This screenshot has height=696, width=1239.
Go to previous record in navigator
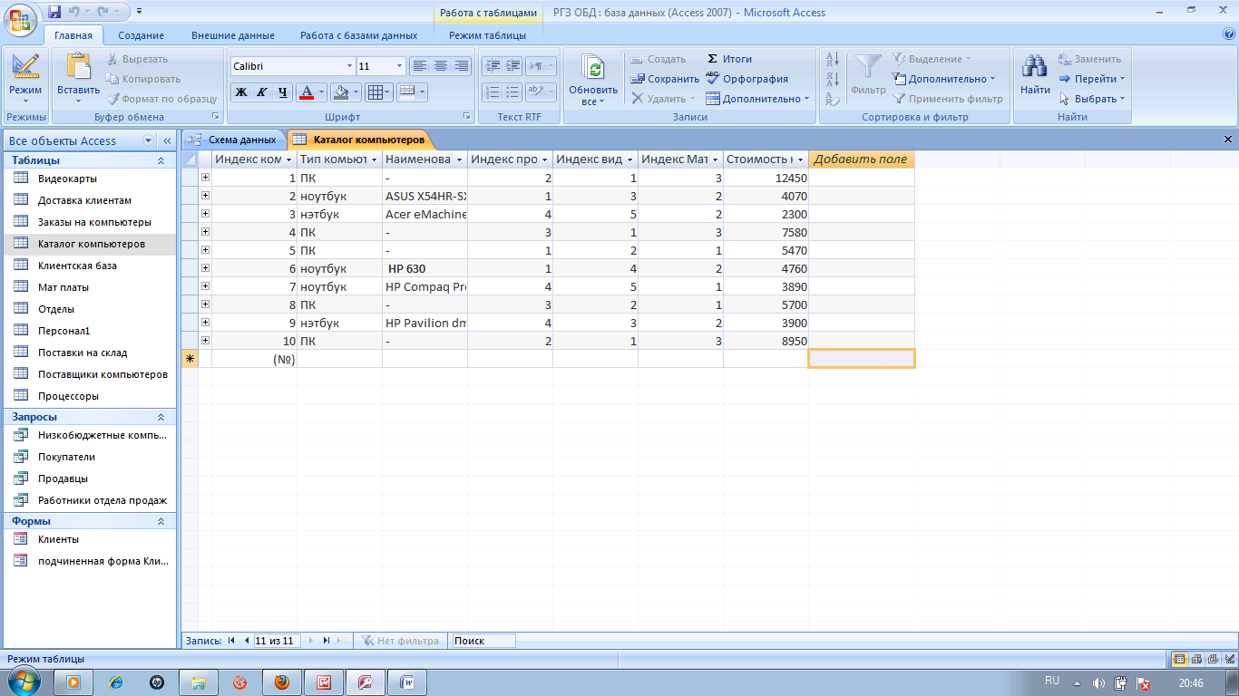click(246, 641)
